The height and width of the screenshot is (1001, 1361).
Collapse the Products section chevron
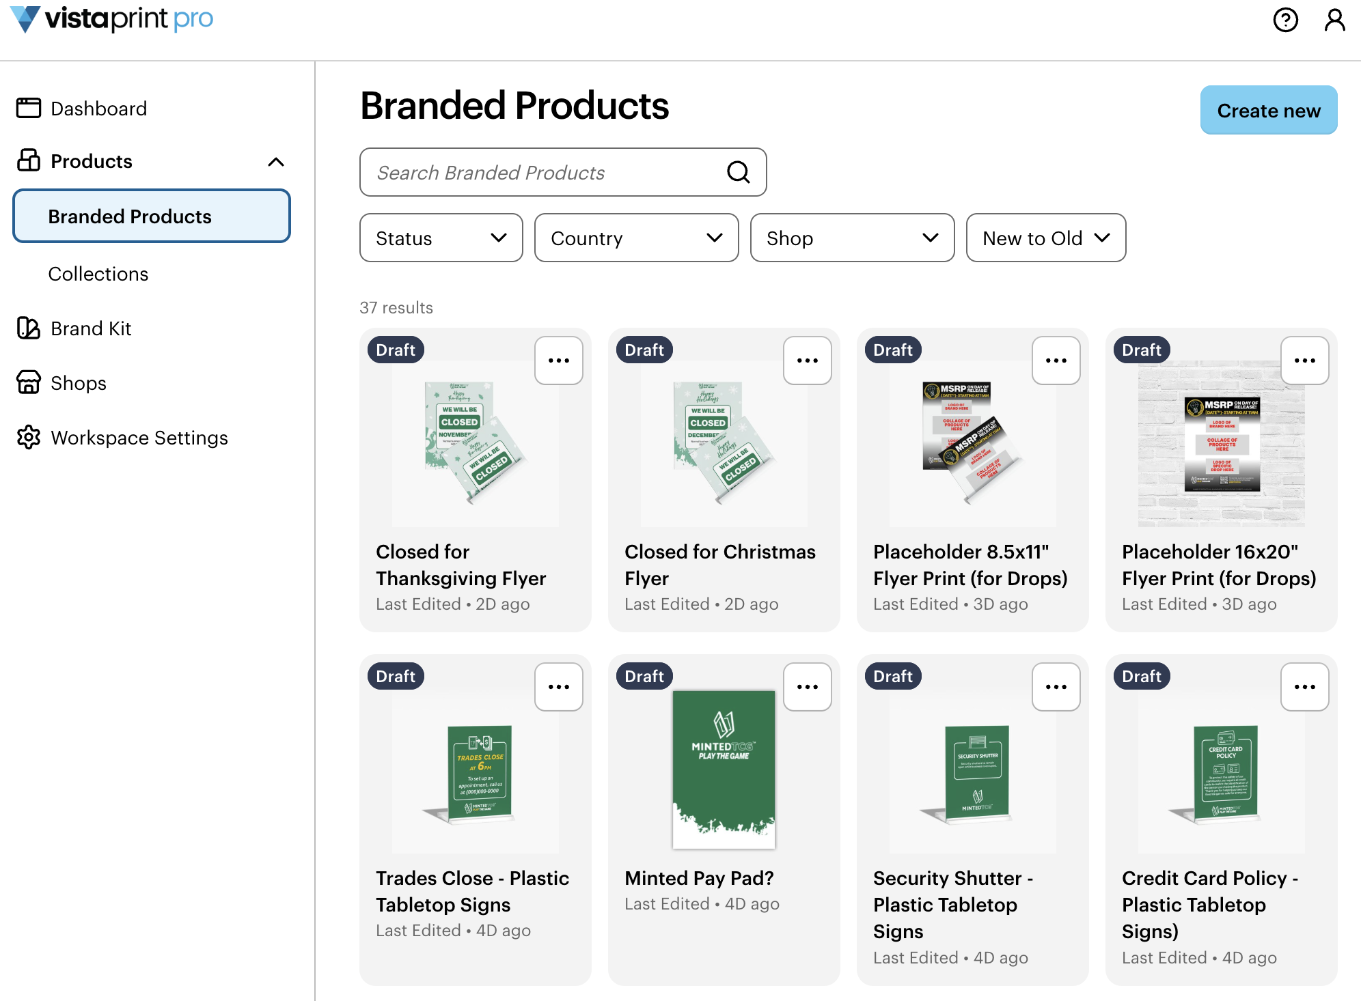pyautogui.click(x=276, y=162)
